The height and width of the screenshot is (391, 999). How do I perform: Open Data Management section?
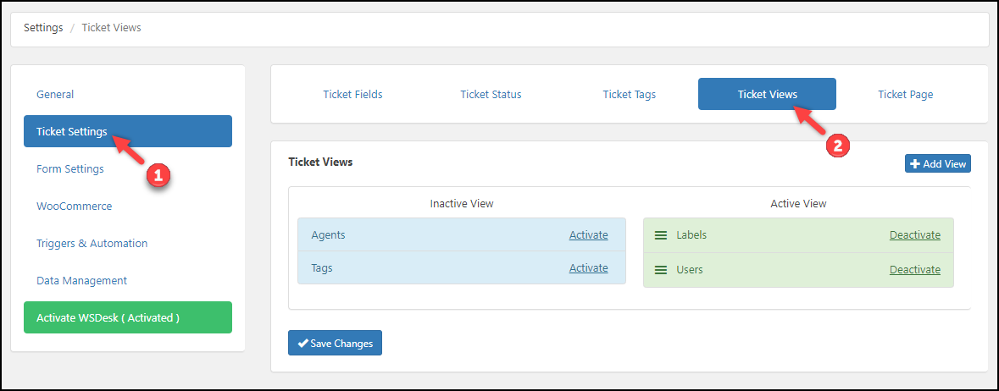coord(81,281)
